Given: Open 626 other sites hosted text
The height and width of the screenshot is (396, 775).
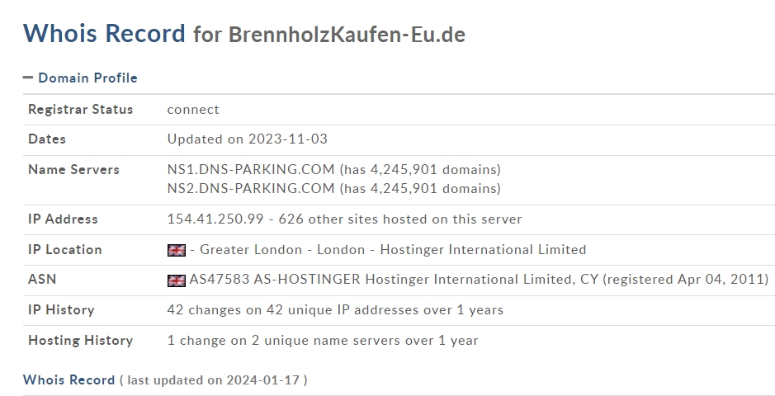Looking at the screenshot, I should (400, 219).
